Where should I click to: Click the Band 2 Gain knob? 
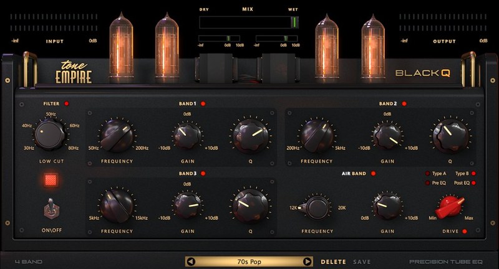point(387,136)
